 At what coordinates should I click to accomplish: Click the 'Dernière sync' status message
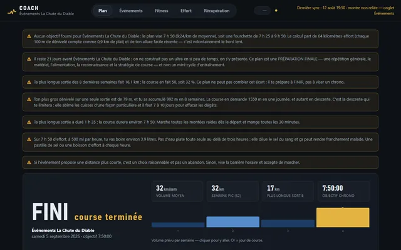pyautogui.click(x=345, y=11)
